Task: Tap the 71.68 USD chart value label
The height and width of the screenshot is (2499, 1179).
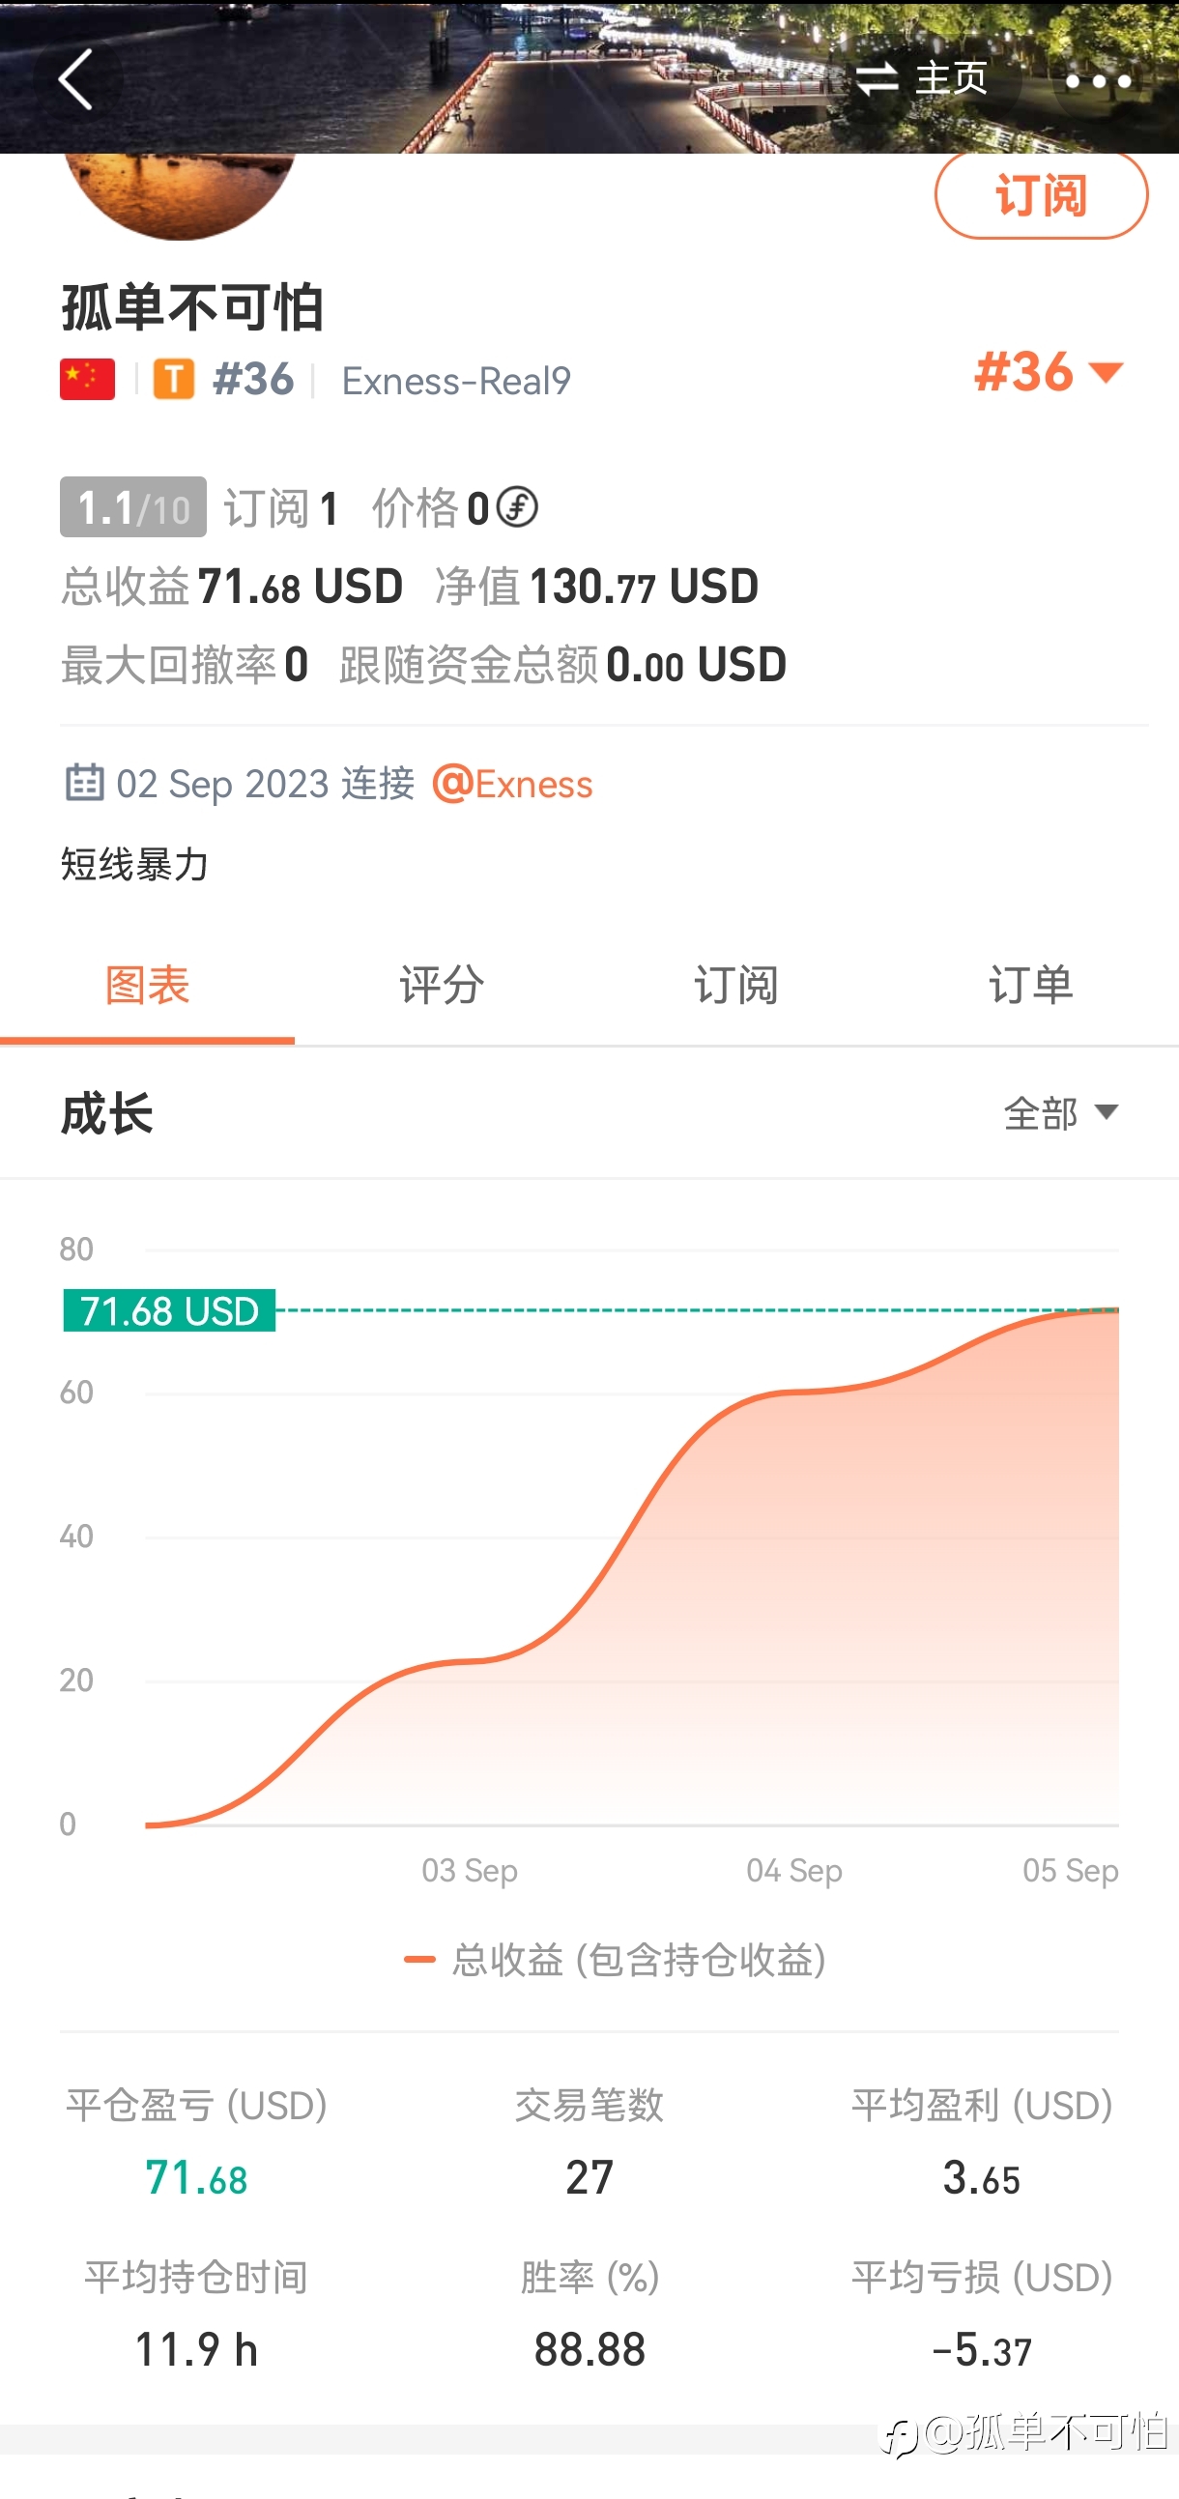Action: click(170, 1310)
